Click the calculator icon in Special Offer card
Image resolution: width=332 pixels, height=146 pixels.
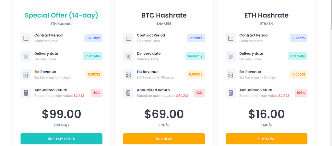(x=26, y=93)
